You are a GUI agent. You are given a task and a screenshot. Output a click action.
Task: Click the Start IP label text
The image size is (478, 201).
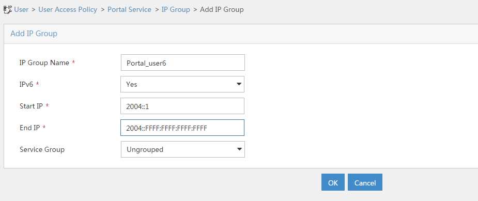point(32,106)
